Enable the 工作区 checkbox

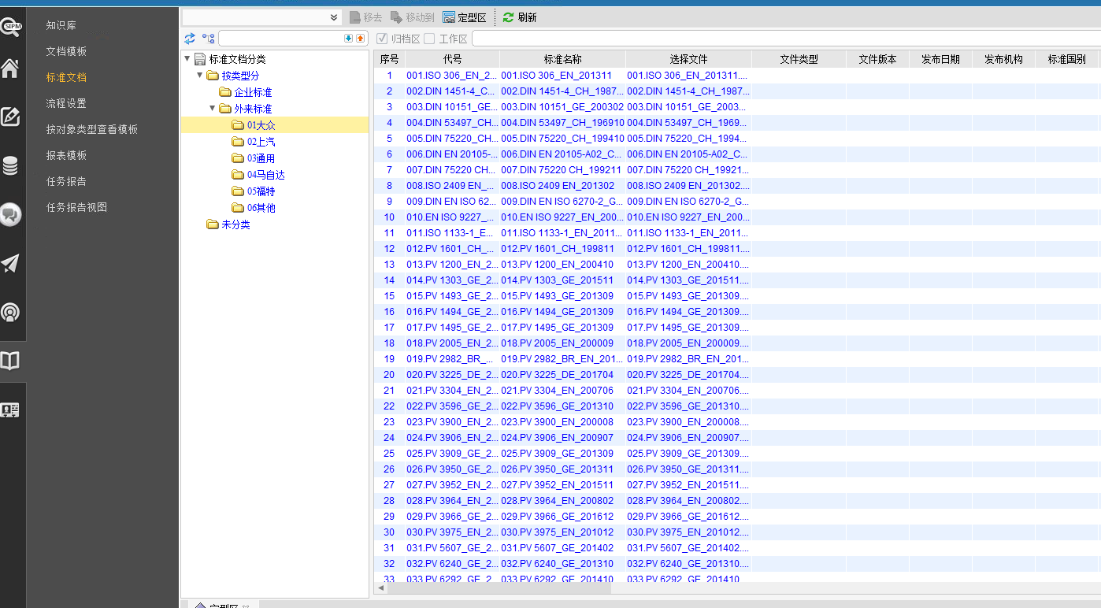click(x=429, y=39)
